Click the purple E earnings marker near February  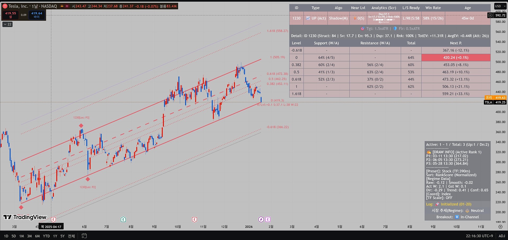[x=268, y=219]
